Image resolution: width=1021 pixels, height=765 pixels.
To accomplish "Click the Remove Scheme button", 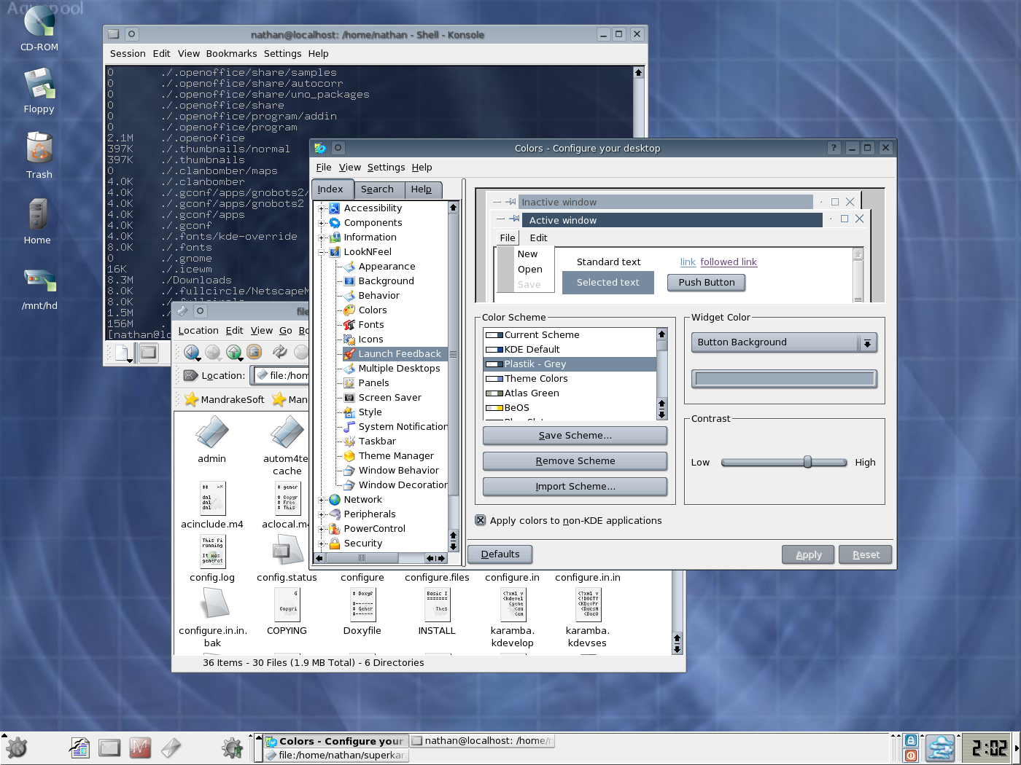I will click(x=575, y=461).
